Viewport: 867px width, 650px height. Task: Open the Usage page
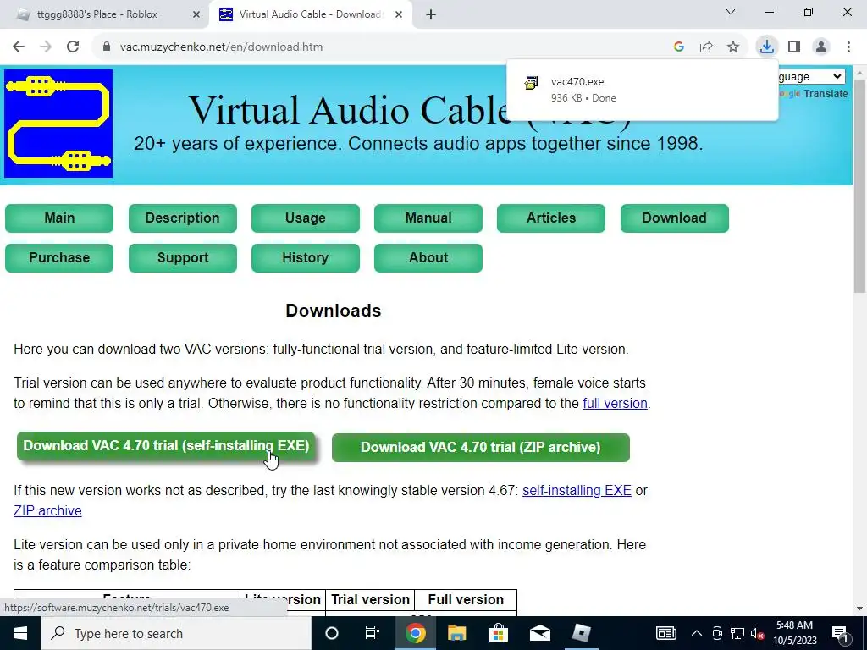[305, 218]
